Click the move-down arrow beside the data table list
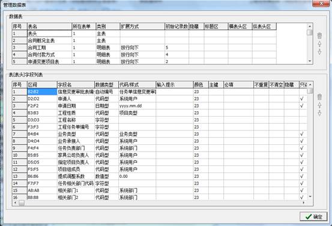 point(319,52)
